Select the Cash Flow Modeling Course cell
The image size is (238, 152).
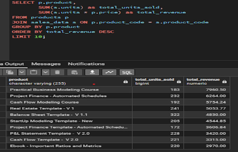click(69, 102)
